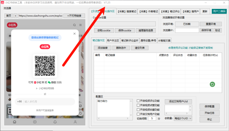Click the 新用户可直接登录 text

(x=45, y=110)
